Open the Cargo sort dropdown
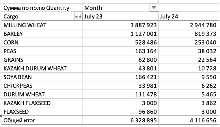The width and height of the screenshot is (220, 127). 78,17
